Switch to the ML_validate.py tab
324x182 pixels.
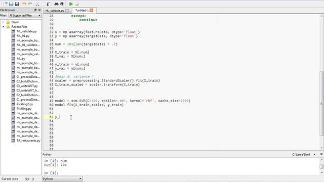coord(55,11)
